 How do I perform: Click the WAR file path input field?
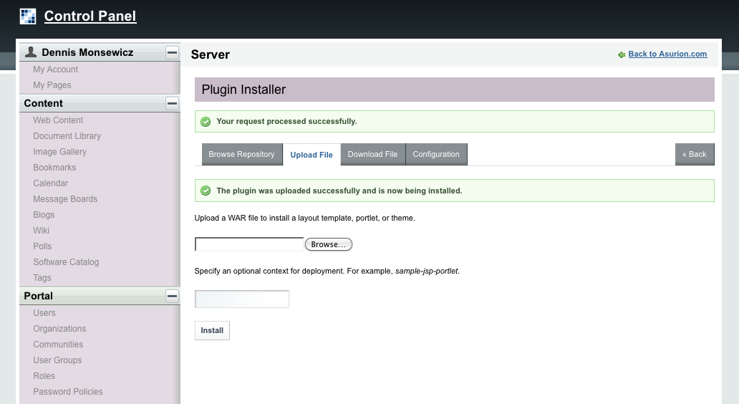(249, 245)
